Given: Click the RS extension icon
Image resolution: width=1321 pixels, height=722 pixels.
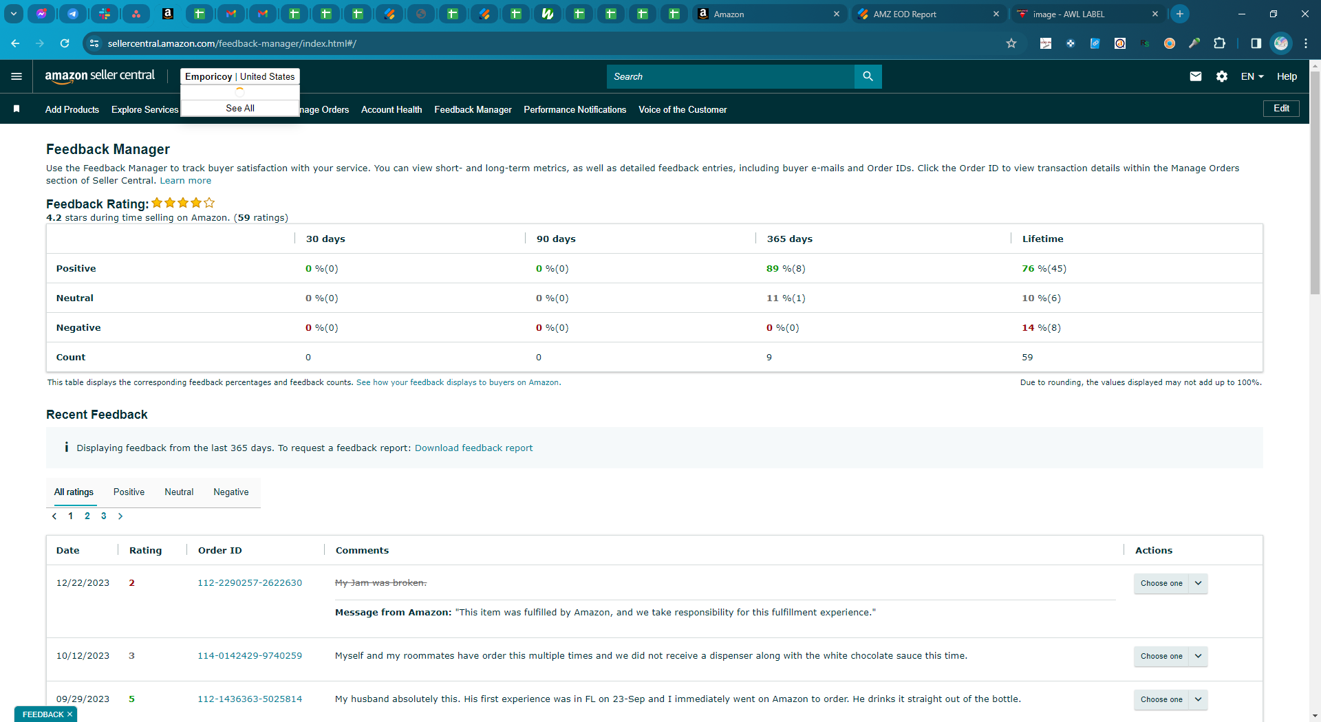Looking at the screenshot, I should click(x=1145, y=43).
